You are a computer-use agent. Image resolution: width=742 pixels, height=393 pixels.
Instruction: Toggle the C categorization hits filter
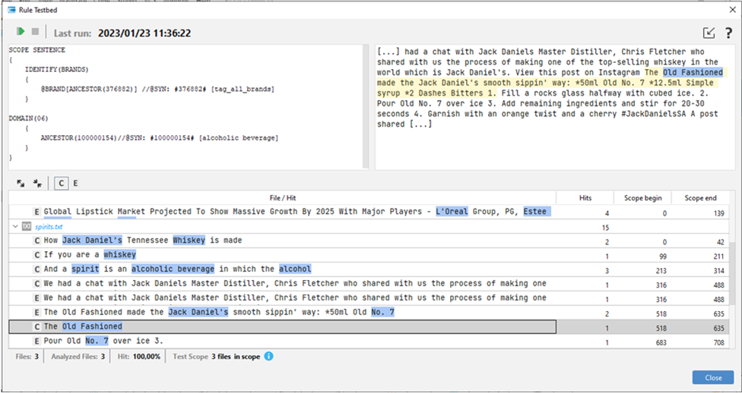point(61,183)
